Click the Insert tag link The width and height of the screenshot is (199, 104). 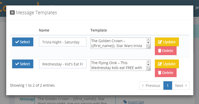[x=136, y=102]
